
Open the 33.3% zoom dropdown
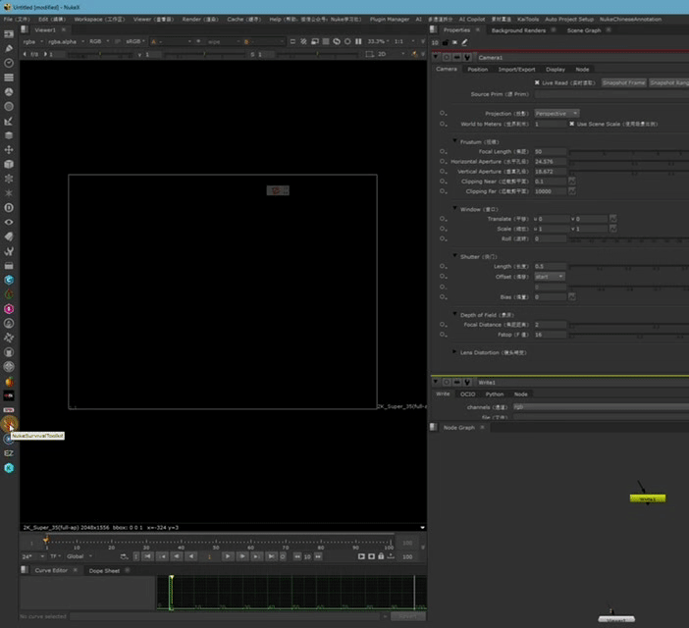[378, 41]
